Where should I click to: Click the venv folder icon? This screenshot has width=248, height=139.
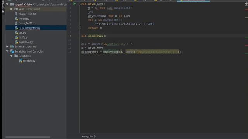pyautogui.click(x=16, y=9)
